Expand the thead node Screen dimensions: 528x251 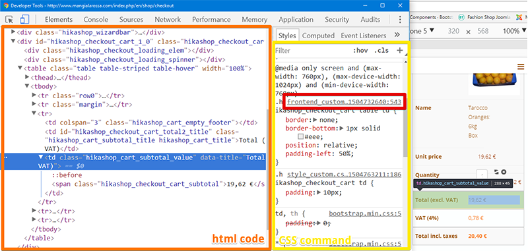click(x=27, y=77)
